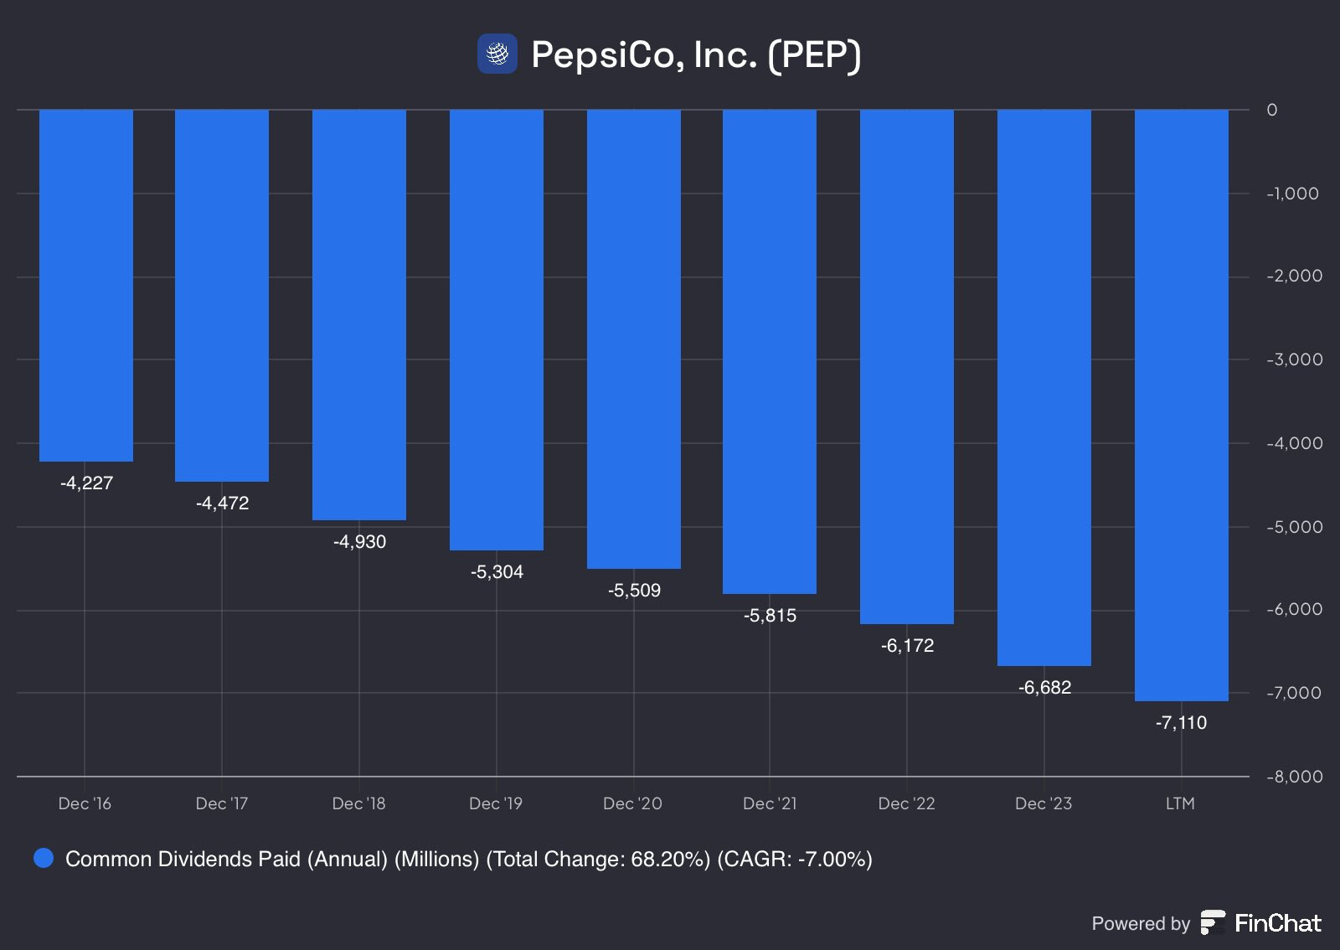Click the FinChat logo icon
The width and height of the screenshot is (1340, 950).
click(x=1213, y=922)
